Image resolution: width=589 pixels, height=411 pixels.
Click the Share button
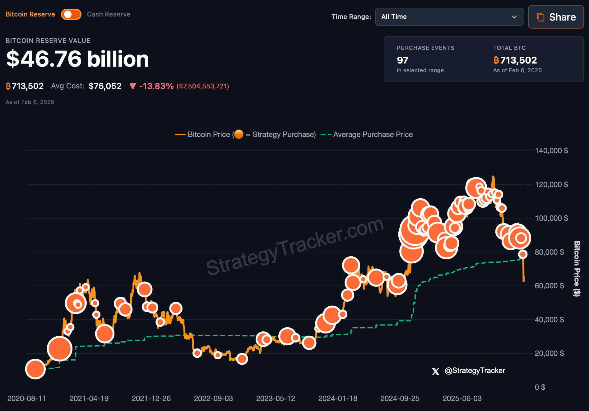tap(556, 17)
